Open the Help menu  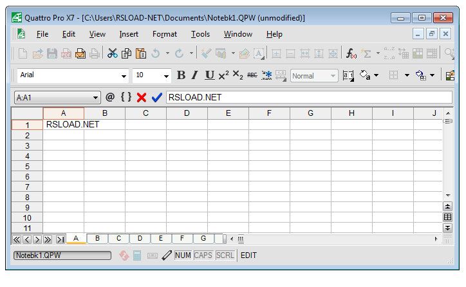pyautogui.click(x=274, y=35)
